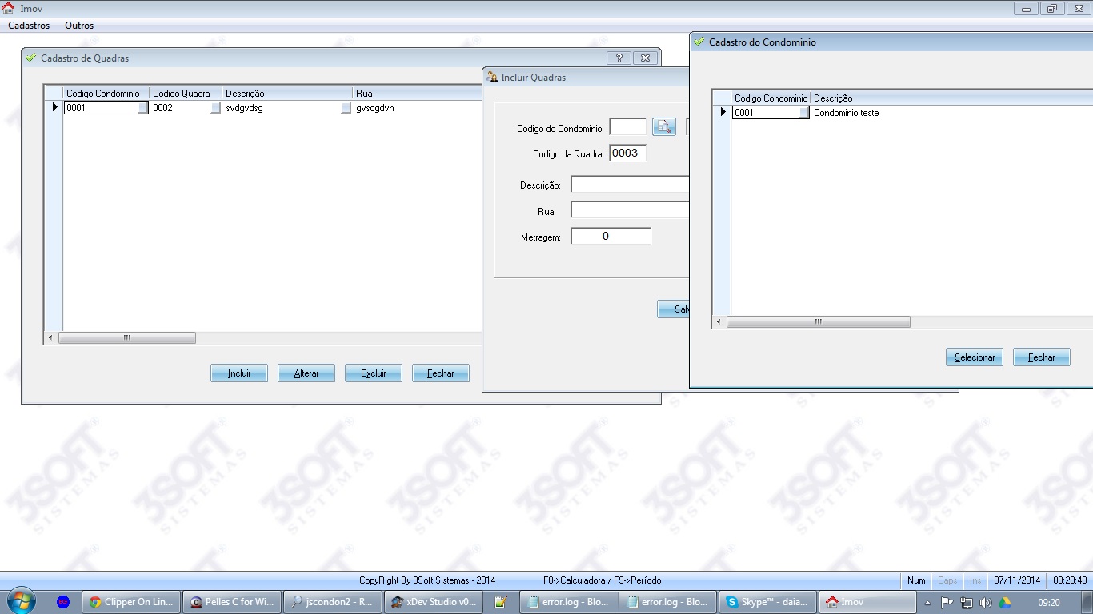Click the Rua input in Incluir Quadras

point(630,210)
